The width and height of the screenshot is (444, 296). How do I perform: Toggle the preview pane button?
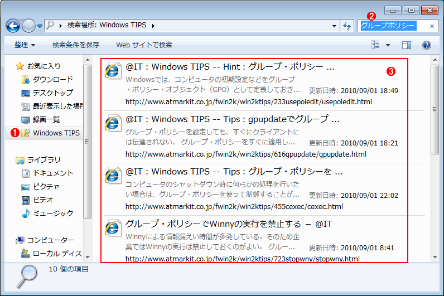pos(407,45)
